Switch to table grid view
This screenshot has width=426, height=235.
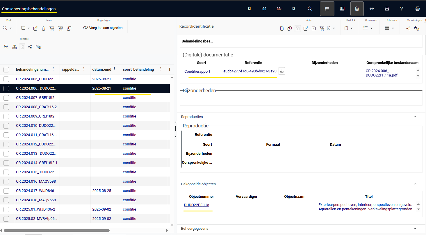342,9
